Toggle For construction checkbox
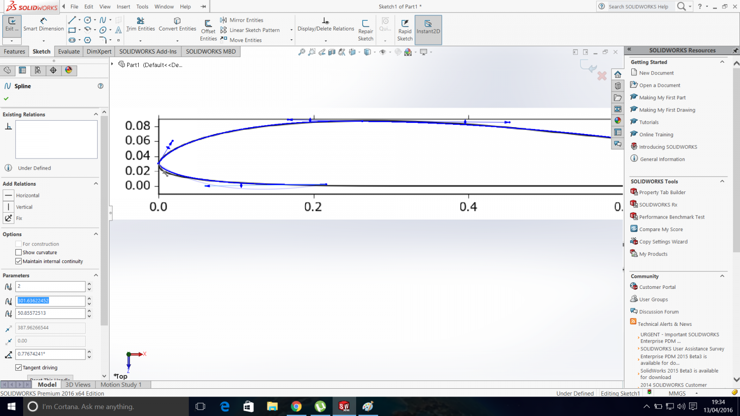 tap(18, 244)
